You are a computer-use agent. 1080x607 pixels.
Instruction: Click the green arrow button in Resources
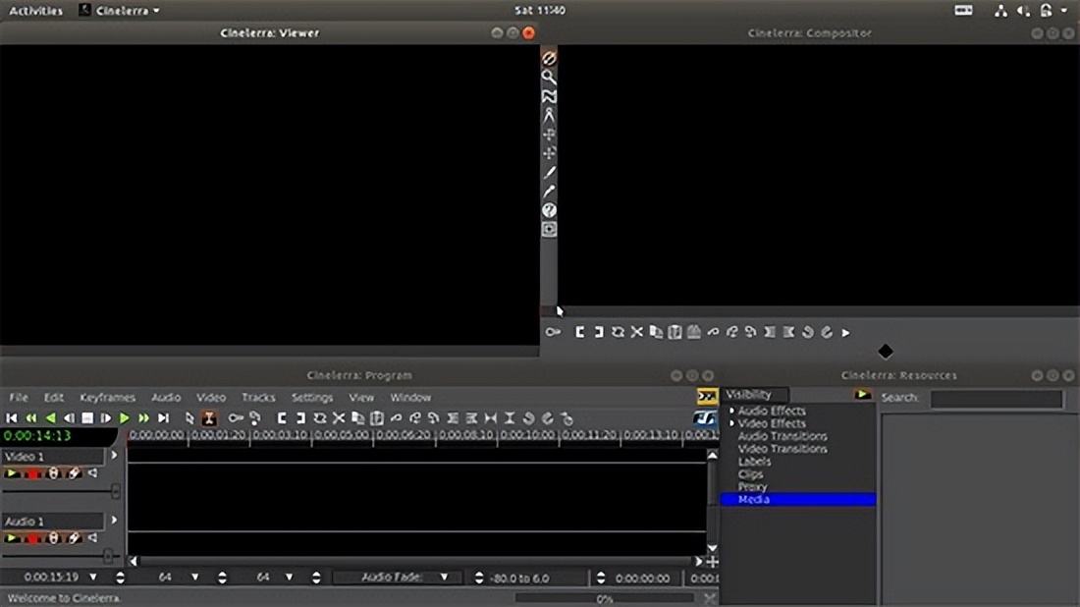tap(862, 395)
